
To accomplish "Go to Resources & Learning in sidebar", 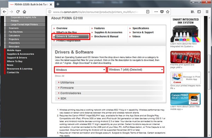I will pyautogui.click(x=19, y=69).
